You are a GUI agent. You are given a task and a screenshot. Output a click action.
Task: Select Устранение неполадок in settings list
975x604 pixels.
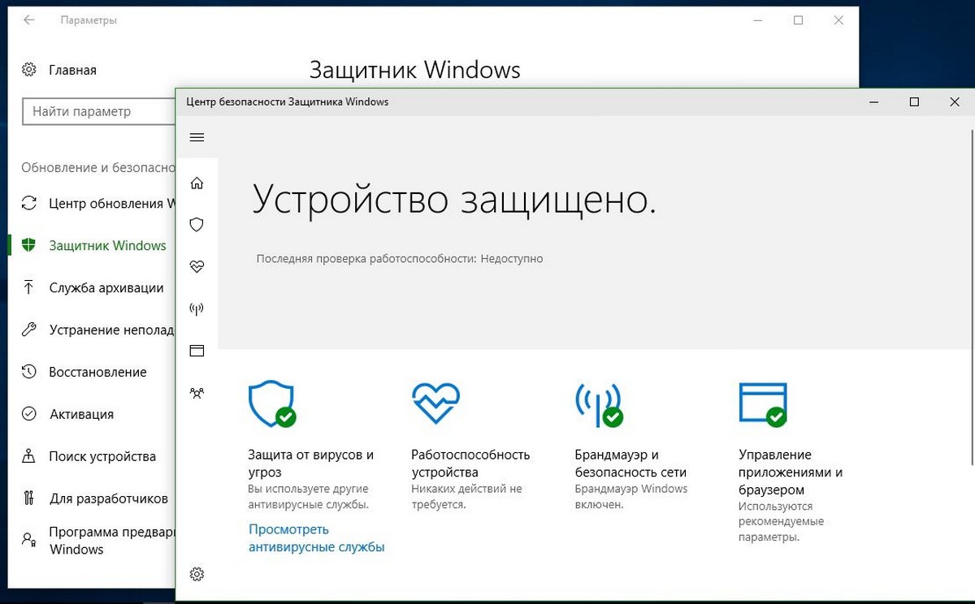(x=112, y=330)
